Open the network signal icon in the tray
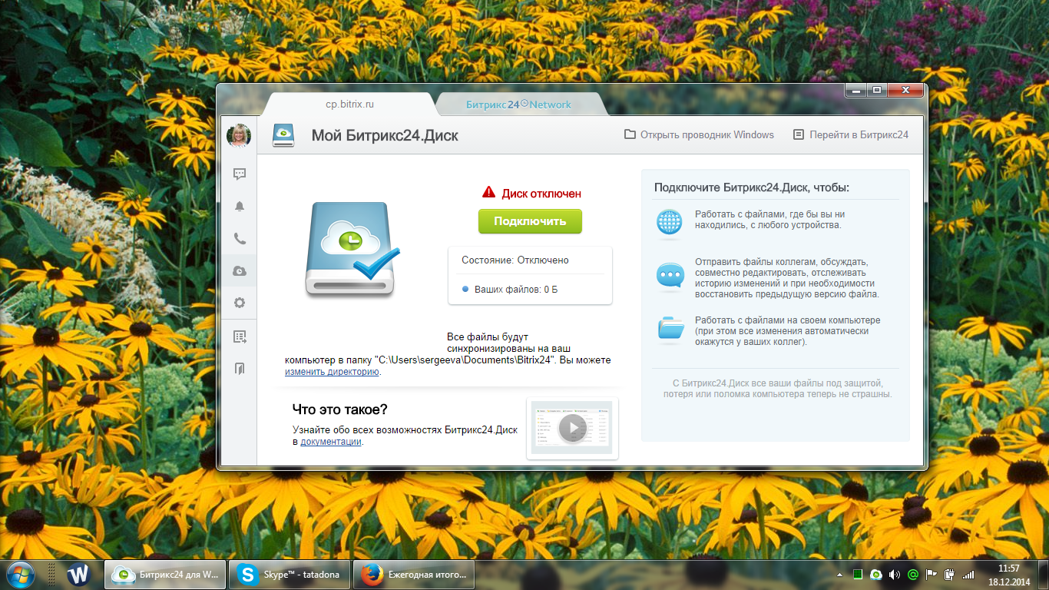Screen dimensions: 1049x590 pos(968,574)
